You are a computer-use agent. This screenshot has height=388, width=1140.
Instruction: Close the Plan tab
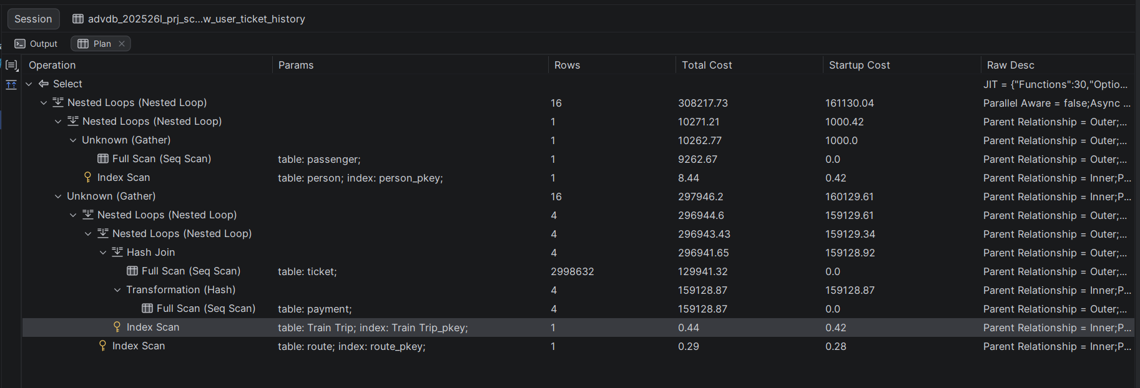pos(122,44)
